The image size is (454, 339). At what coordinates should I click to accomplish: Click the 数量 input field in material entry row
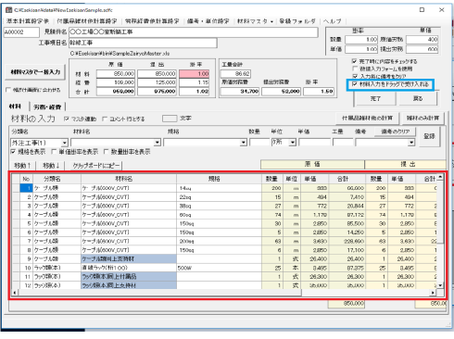click(x=259, y=143)
